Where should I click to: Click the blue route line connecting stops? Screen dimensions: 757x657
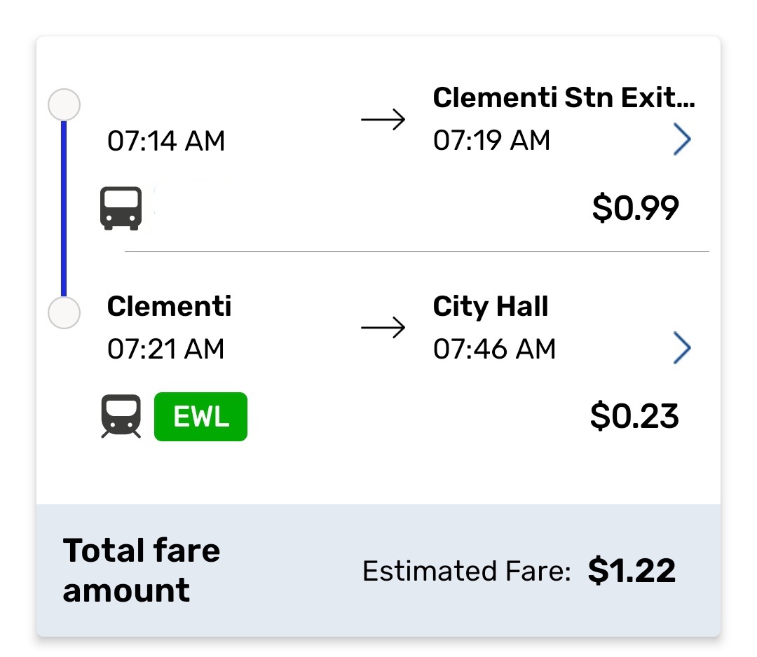64,209
